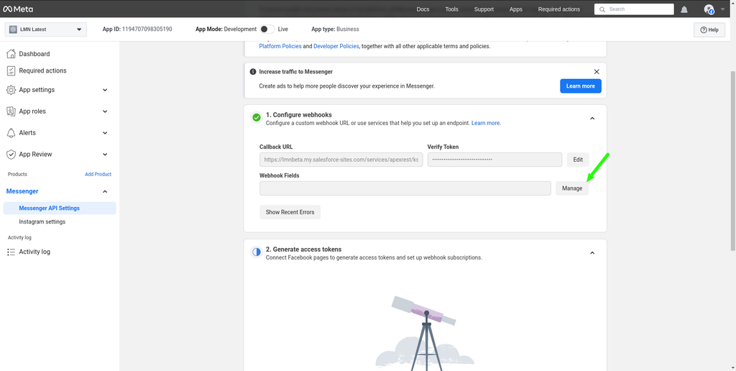This screenshot has width=736, height=371.
Task: Click the Required actions checklist icon
Action: [11, 71]
